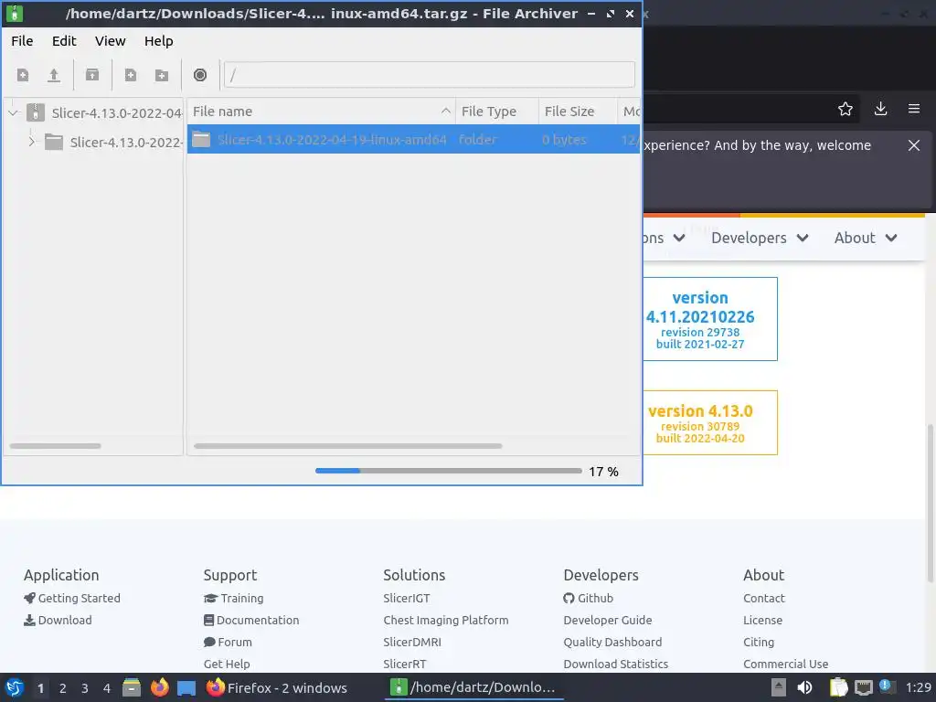The image size is (936, 702).
Task: Switch to workspace 4 in the pager
Action: [107, 688]
